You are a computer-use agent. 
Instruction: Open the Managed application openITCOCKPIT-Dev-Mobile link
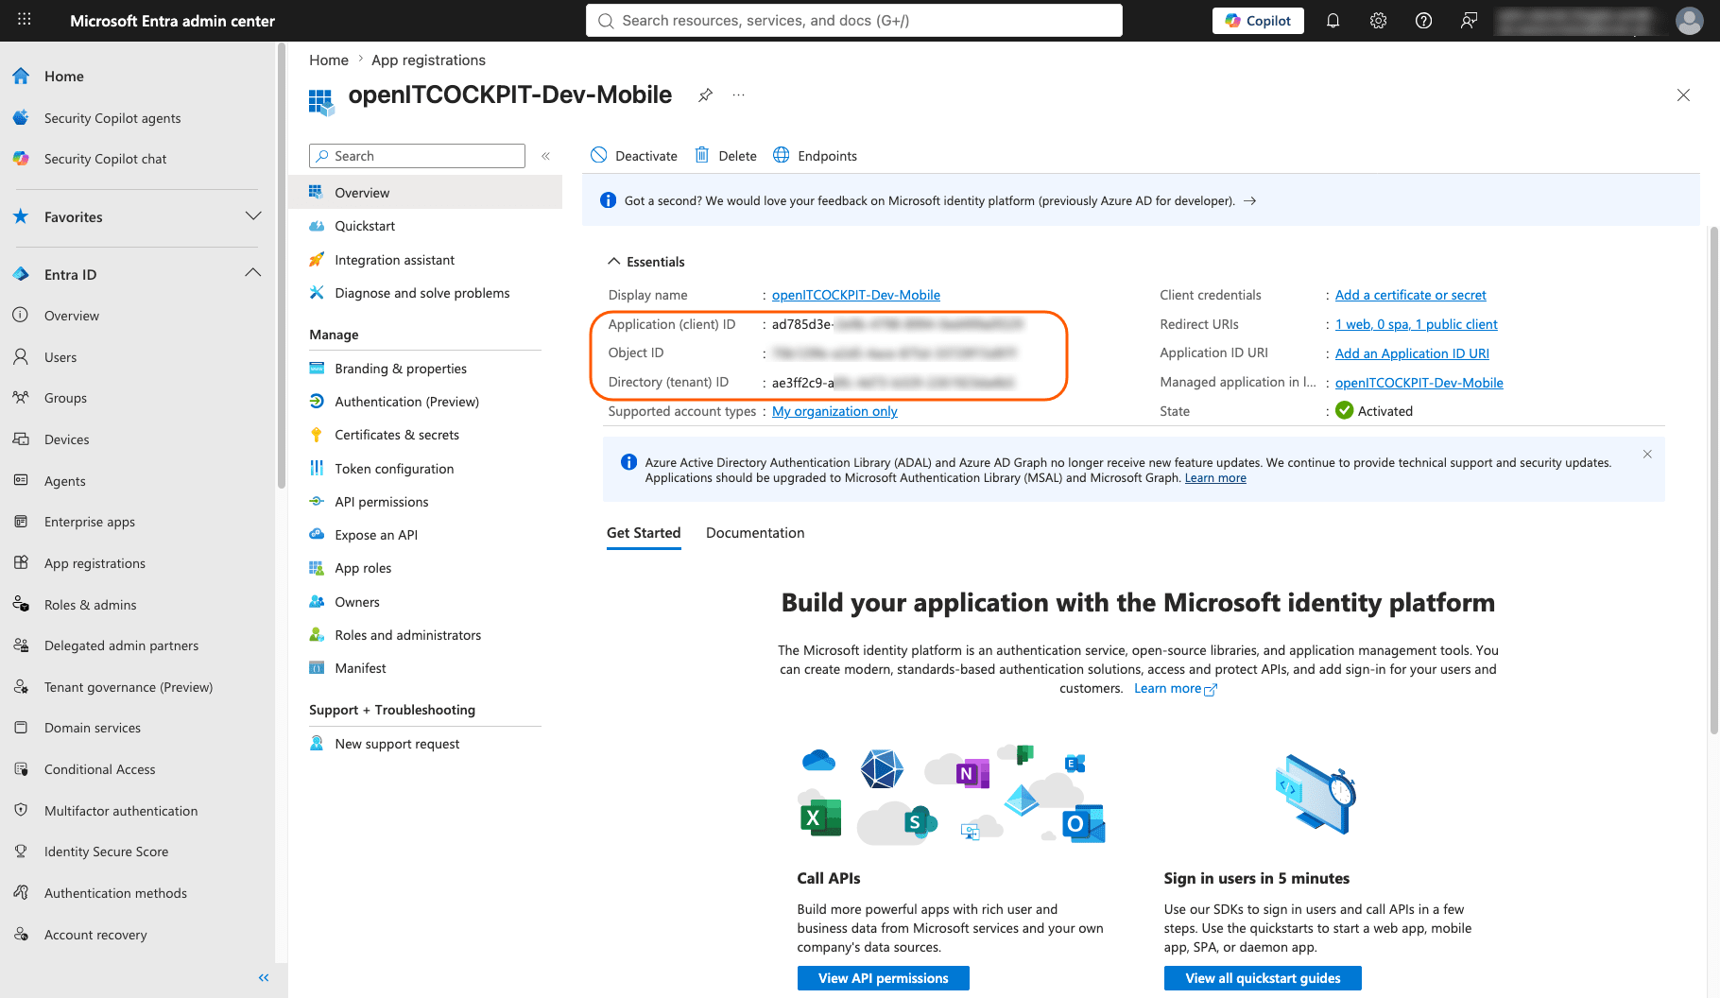[x=1419, y=383]
